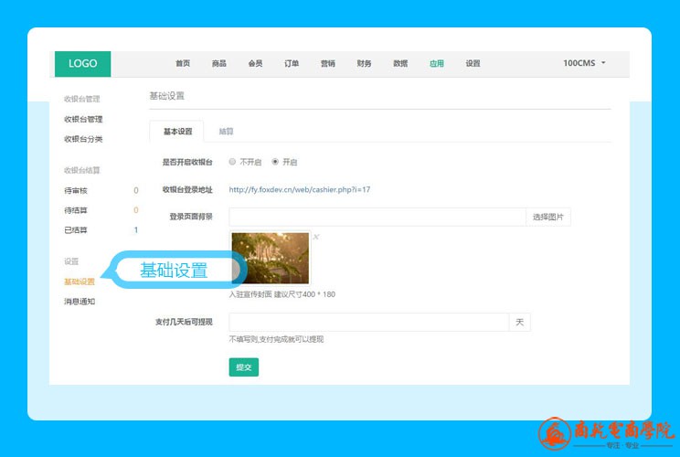Click the green LOGO block
This screenshot has width=680, height=457.
(x=83, y=64)
